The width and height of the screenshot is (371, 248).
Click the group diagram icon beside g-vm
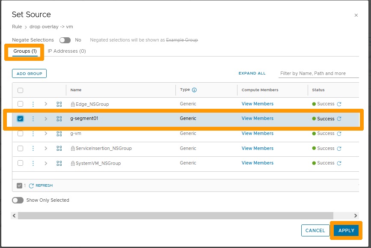59,133
